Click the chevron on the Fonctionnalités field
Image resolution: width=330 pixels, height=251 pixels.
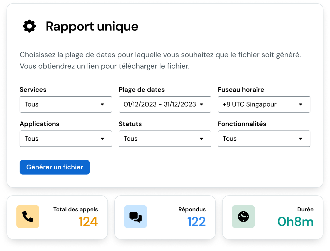[x=301, y=139]
